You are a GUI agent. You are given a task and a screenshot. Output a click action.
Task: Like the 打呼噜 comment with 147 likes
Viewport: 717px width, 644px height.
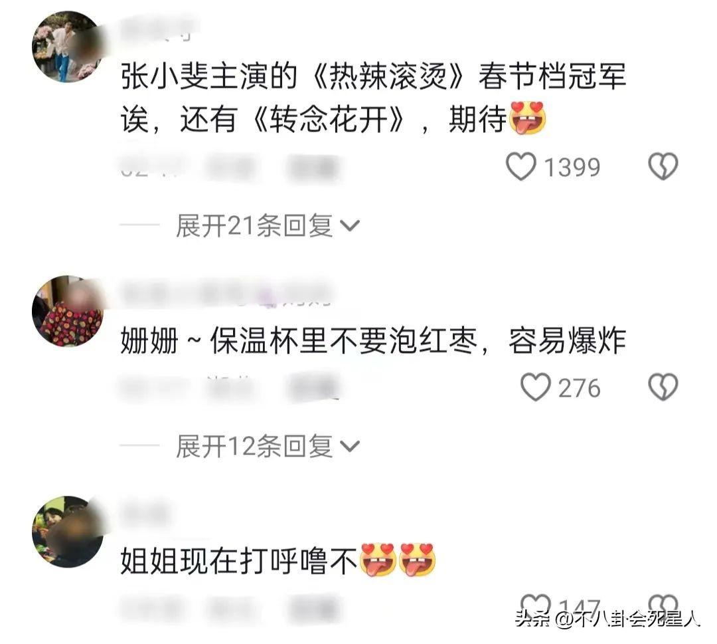tap(536, 605)
